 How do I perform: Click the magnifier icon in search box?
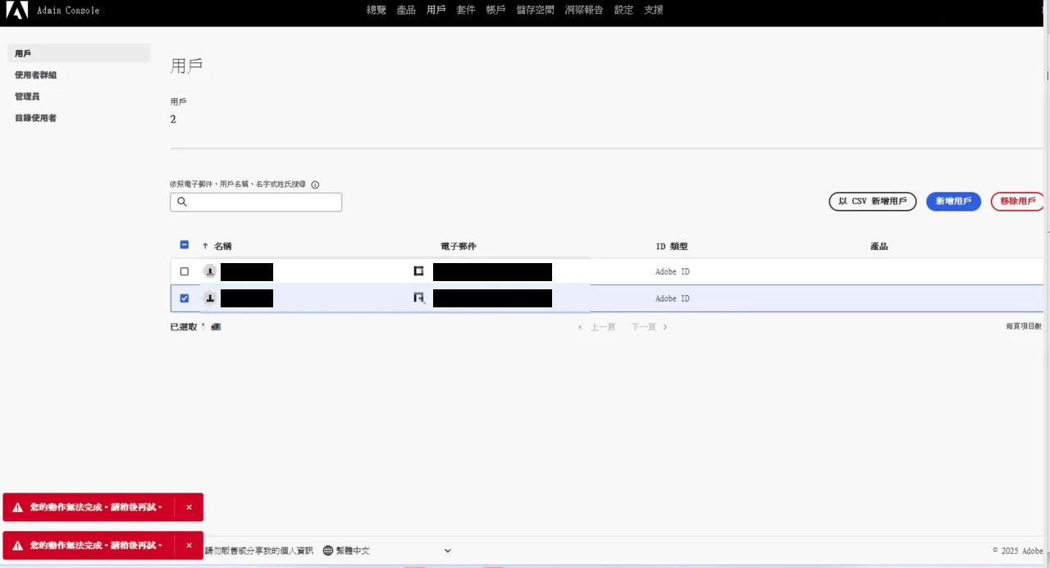coord(182,202)
